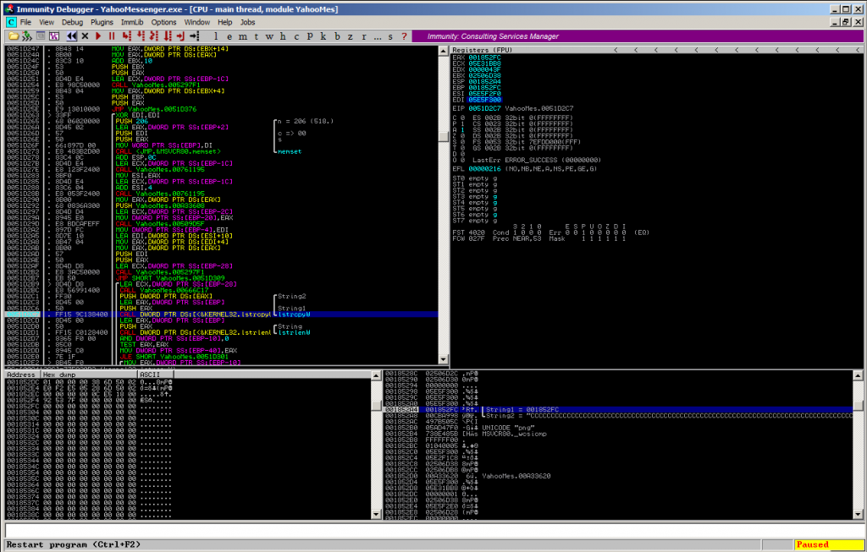
Task: Open References with the 'r' button
Action: tap(363, 36)
